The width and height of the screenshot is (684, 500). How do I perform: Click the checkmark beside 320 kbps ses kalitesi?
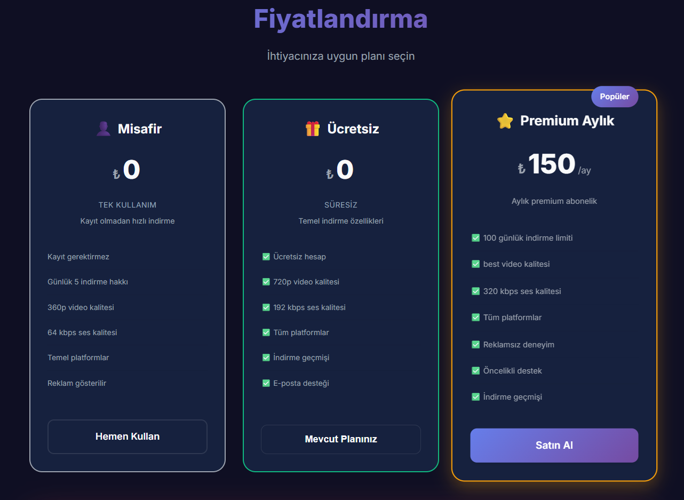[476, 291]
